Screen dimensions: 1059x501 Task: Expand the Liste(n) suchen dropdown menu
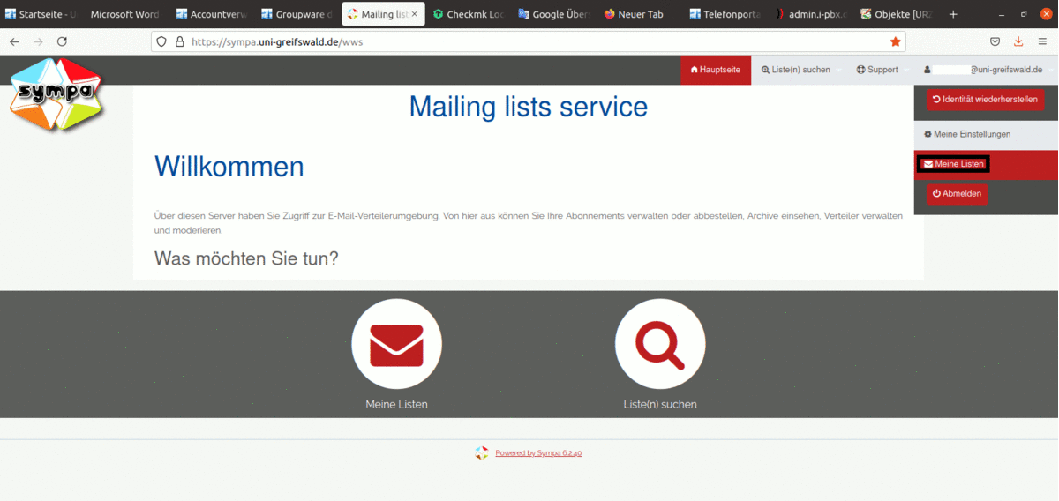(x=795, y=70)
